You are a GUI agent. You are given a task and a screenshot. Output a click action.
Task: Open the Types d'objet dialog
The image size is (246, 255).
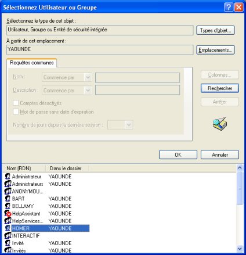point(215,30)
